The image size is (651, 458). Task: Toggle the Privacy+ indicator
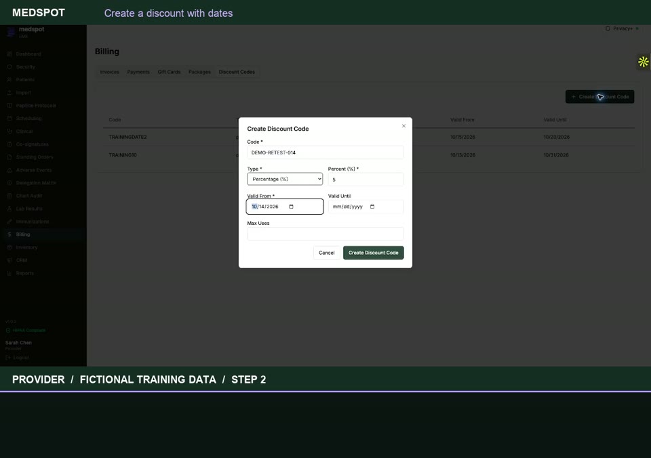click(622, 28)
